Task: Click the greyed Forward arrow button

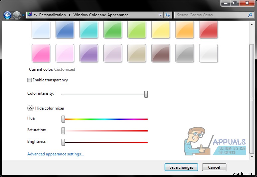Action: click(x=17, y=15)
